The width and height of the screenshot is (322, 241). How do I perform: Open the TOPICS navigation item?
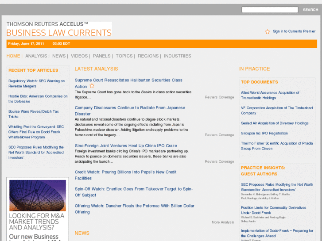coord(124,56)
